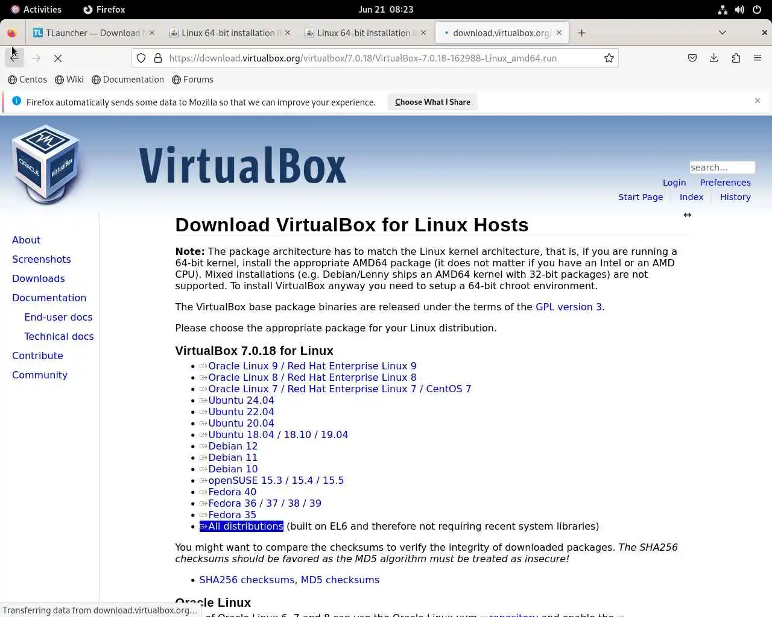Open the Forums bookmark

click(193, 80)
